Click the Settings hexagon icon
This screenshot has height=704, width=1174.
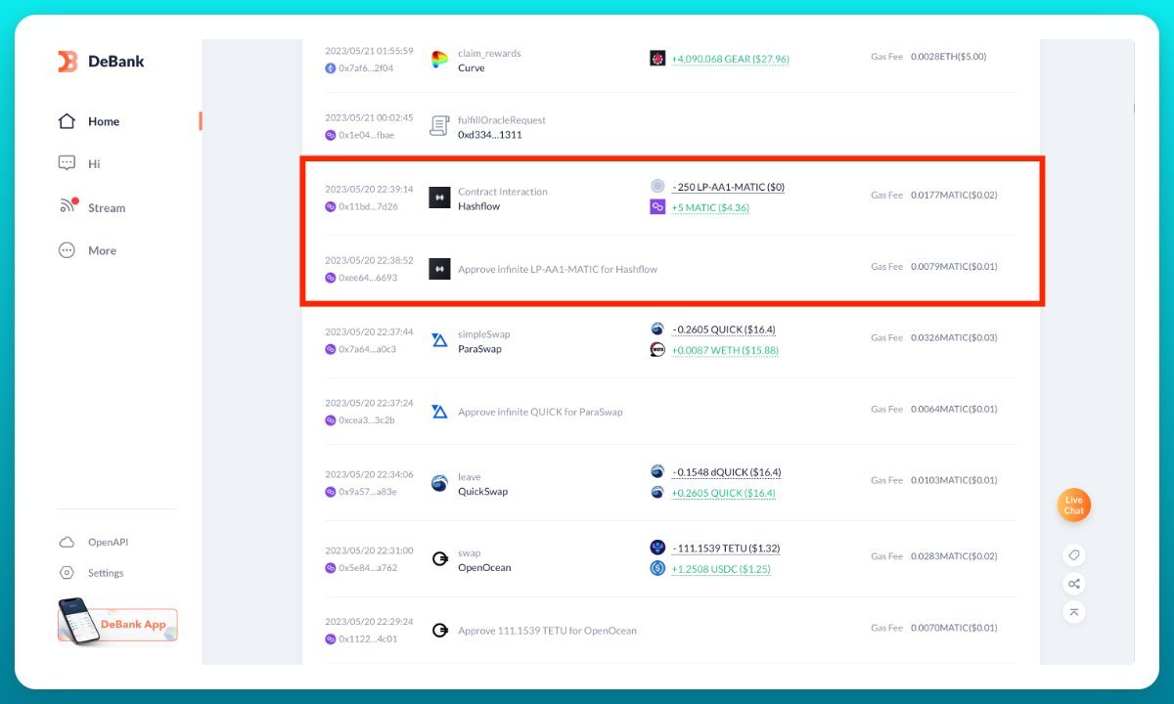pos(67,573)
